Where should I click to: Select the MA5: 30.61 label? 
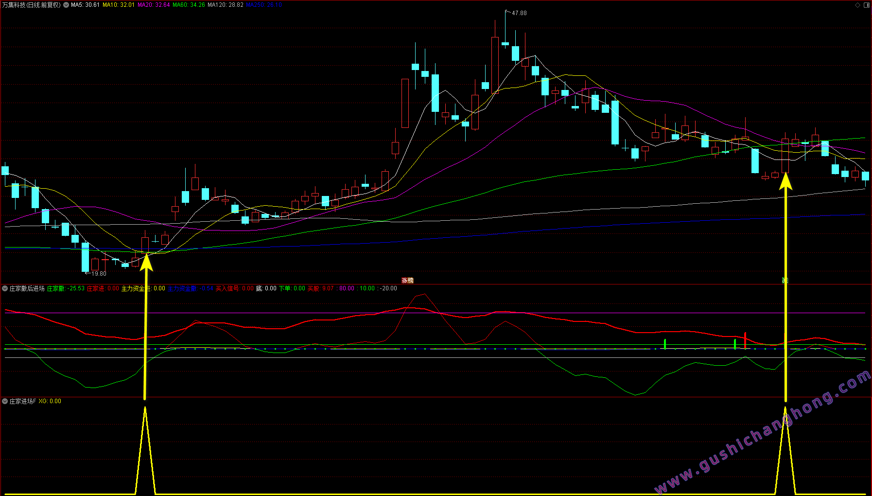[85, 5]
